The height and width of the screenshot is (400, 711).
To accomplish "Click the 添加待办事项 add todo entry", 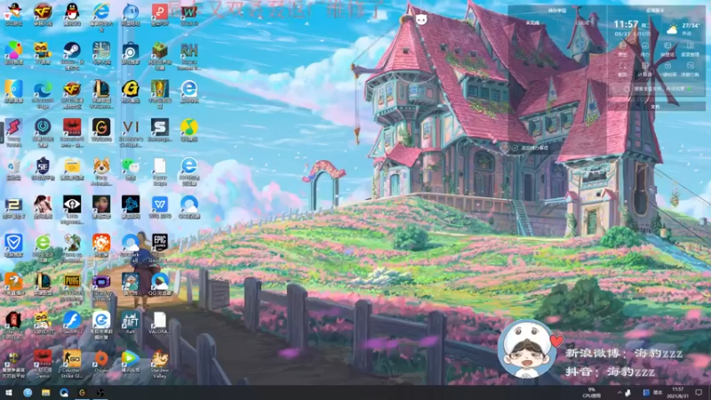I will point(531,148).
